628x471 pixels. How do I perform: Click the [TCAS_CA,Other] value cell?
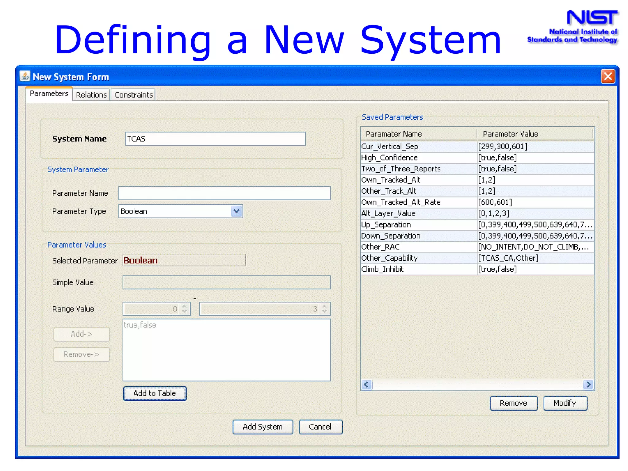pos(536,258)
